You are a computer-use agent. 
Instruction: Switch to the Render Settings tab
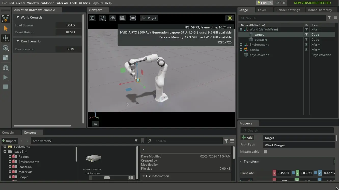tap(288, 10)
